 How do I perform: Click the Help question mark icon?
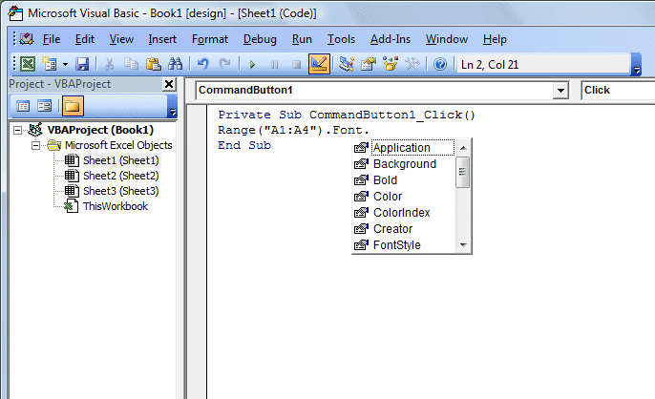(x=440, y=64)
